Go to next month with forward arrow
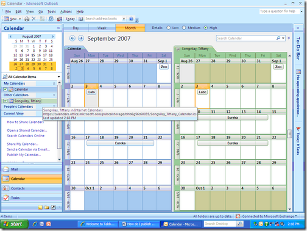This screenshot has width=307, height=231. [x=81, y=38]
